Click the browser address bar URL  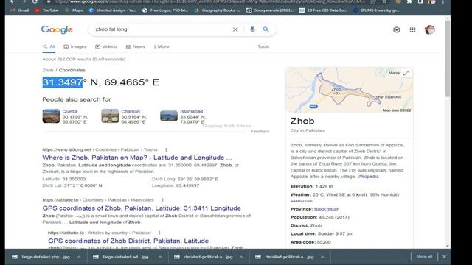(209, 1)
